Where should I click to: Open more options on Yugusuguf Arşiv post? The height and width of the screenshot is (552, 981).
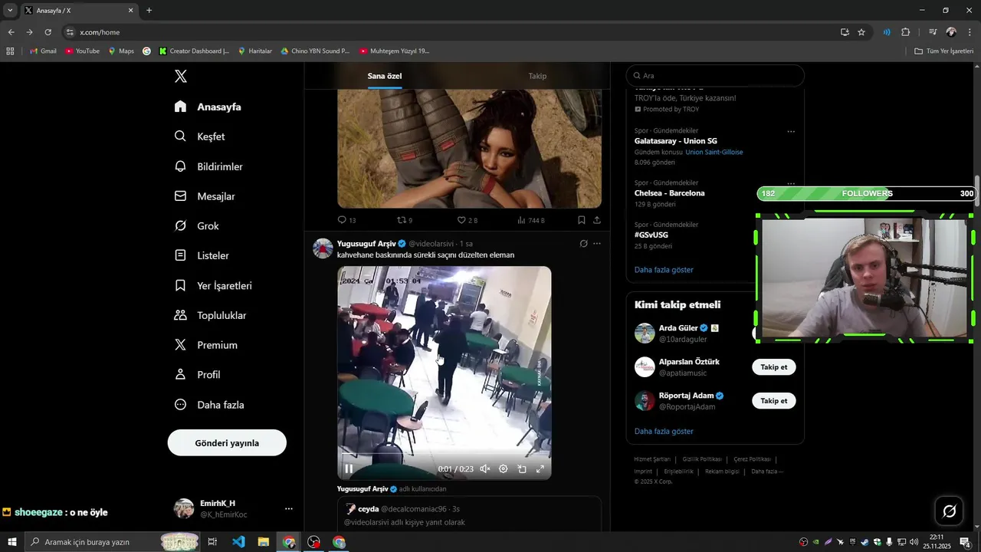coord(597,244)
